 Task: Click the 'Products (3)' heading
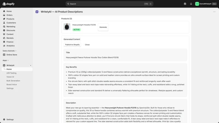tap(67, 19)
